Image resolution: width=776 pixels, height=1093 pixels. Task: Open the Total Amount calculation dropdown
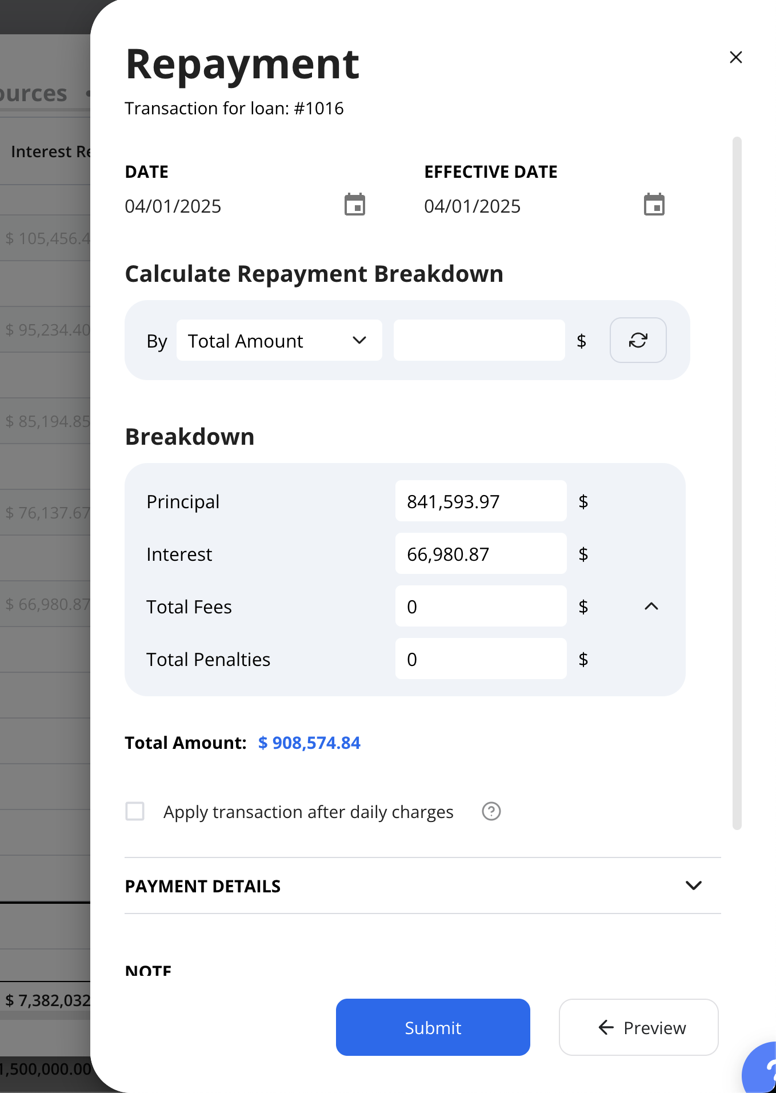(279, 340)
